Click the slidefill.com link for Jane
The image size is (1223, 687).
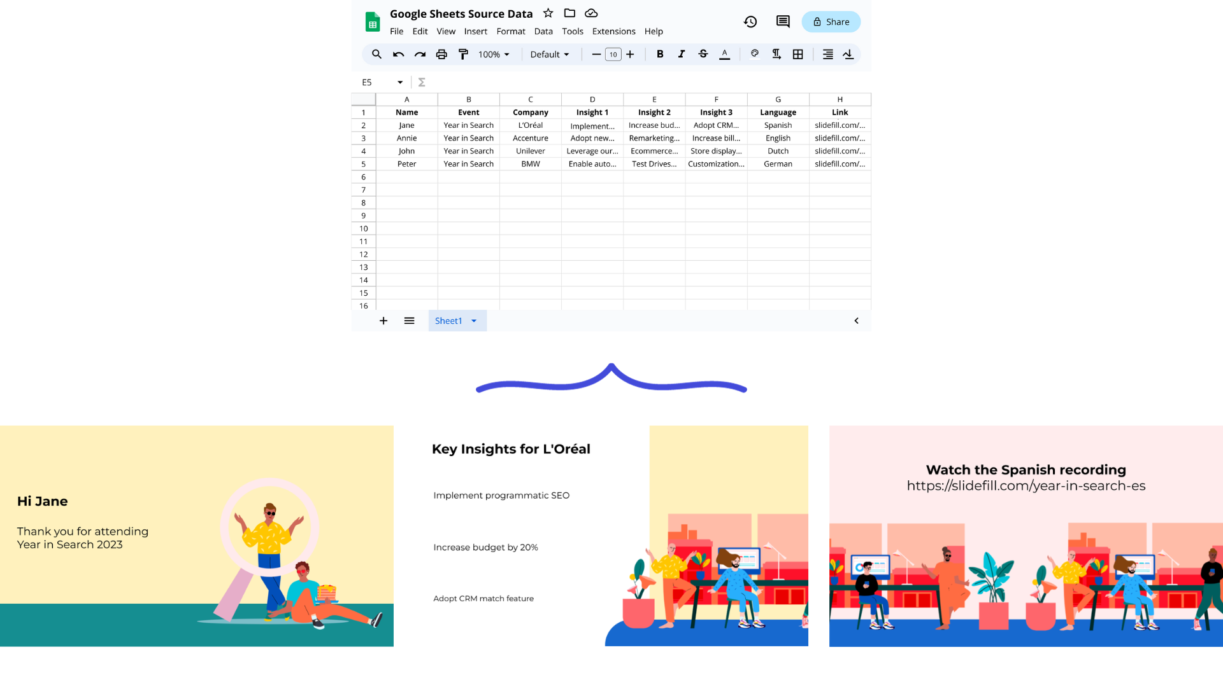pos(839,125)
